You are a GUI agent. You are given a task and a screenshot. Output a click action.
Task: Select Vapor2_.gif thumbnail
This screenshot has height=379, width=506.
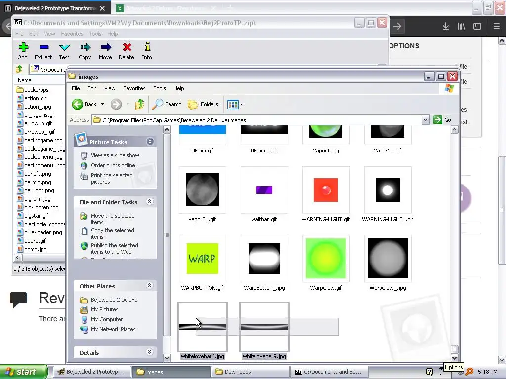202,190
